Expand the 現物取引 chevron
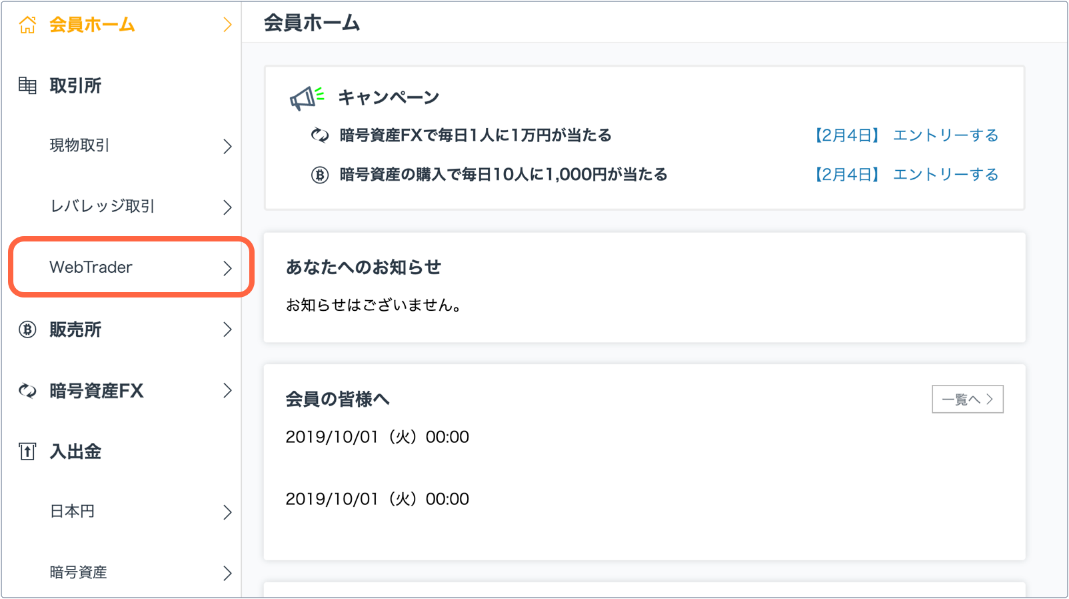 point(227,146)
